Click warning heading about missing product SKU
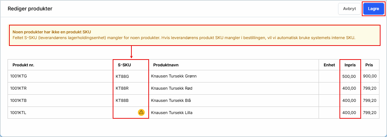Screen dimensions: 387x137 52,32
